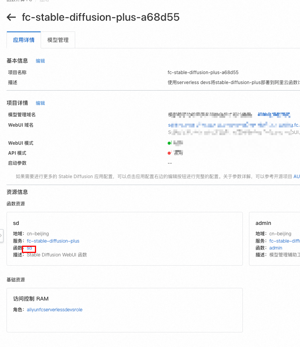
Task: Click the 函数资源 subheading
Action: pyautogui.click(x=16, y=204)
